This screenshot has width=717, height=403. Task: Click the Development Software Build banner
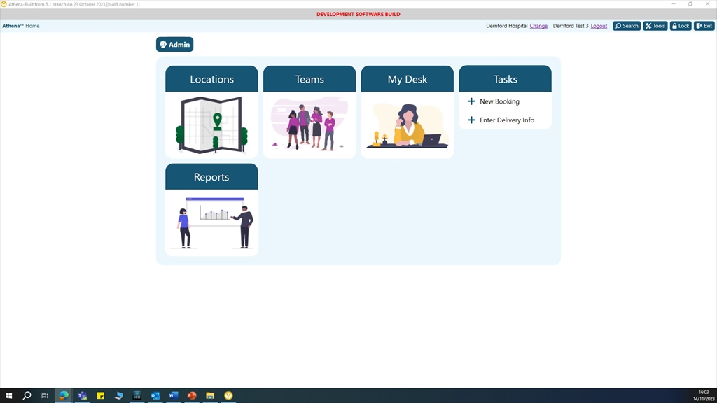[x=358, y=14]
